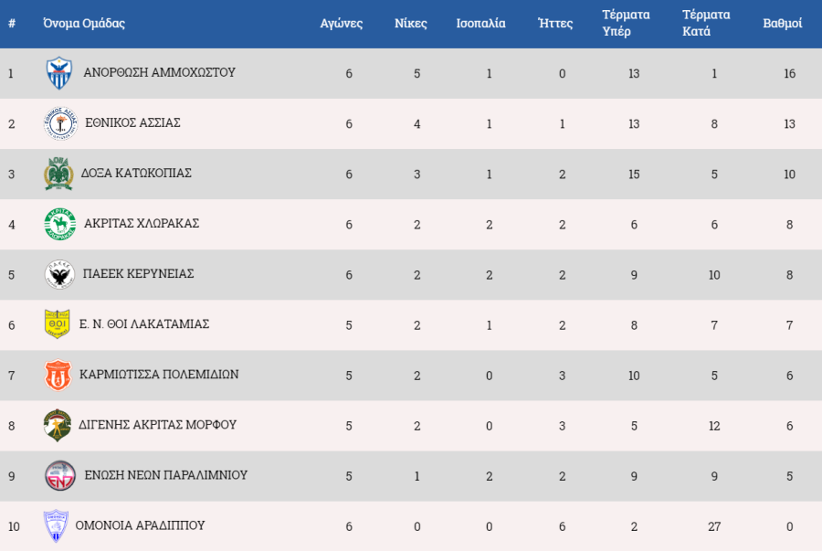Select points value 16 for ΑΝΟΡΘΩΣΗ ΑΜΜΟΧΩΣΤΟΥ
This screenshot has height=551, width=822.
click(789, 73)
